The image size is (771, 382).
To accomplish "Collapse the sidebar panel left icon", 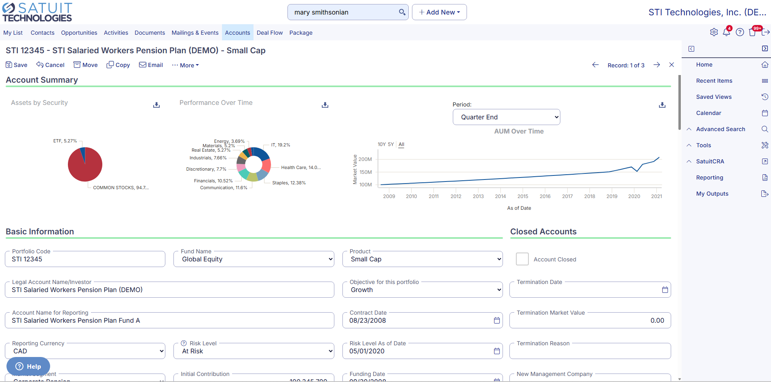I will point(691,49).
